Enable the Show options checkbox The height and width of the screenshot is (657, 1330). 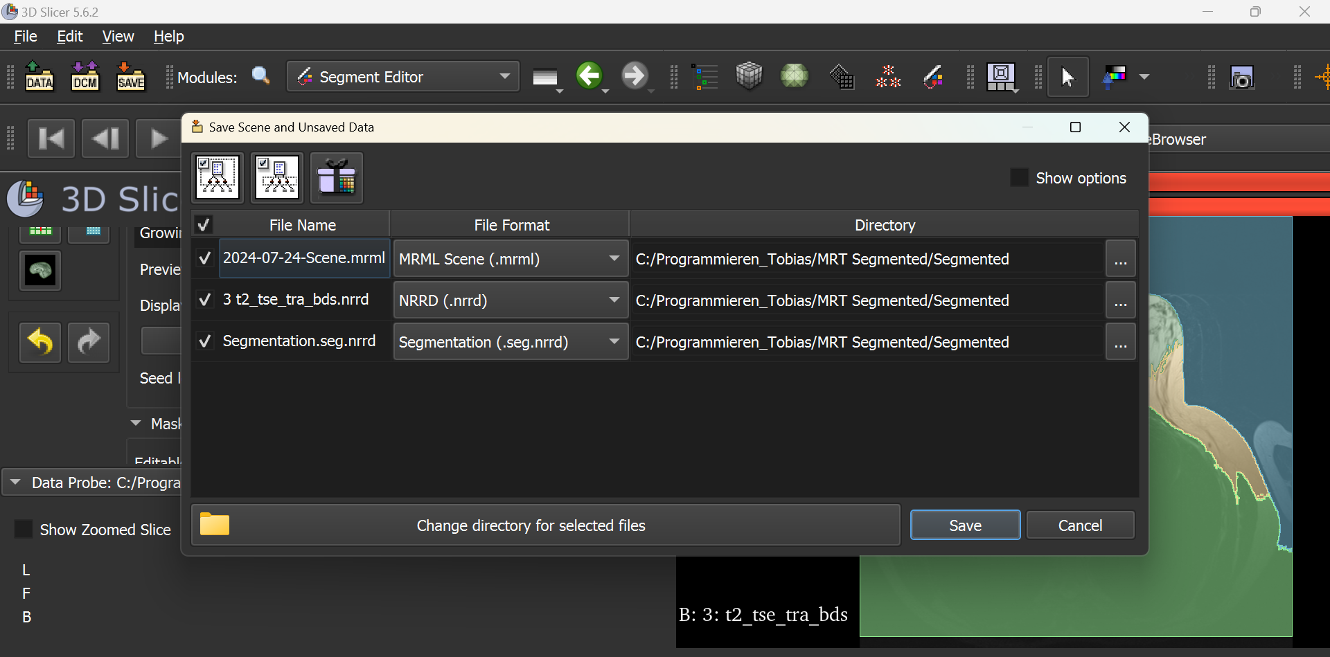(1019, 178)
